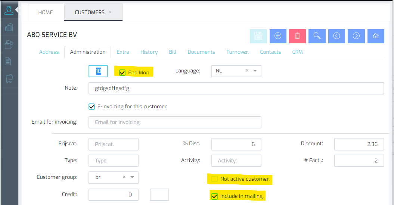Add a new customer with plus icon
Screen dimensions: 394x205
(278, 36)
